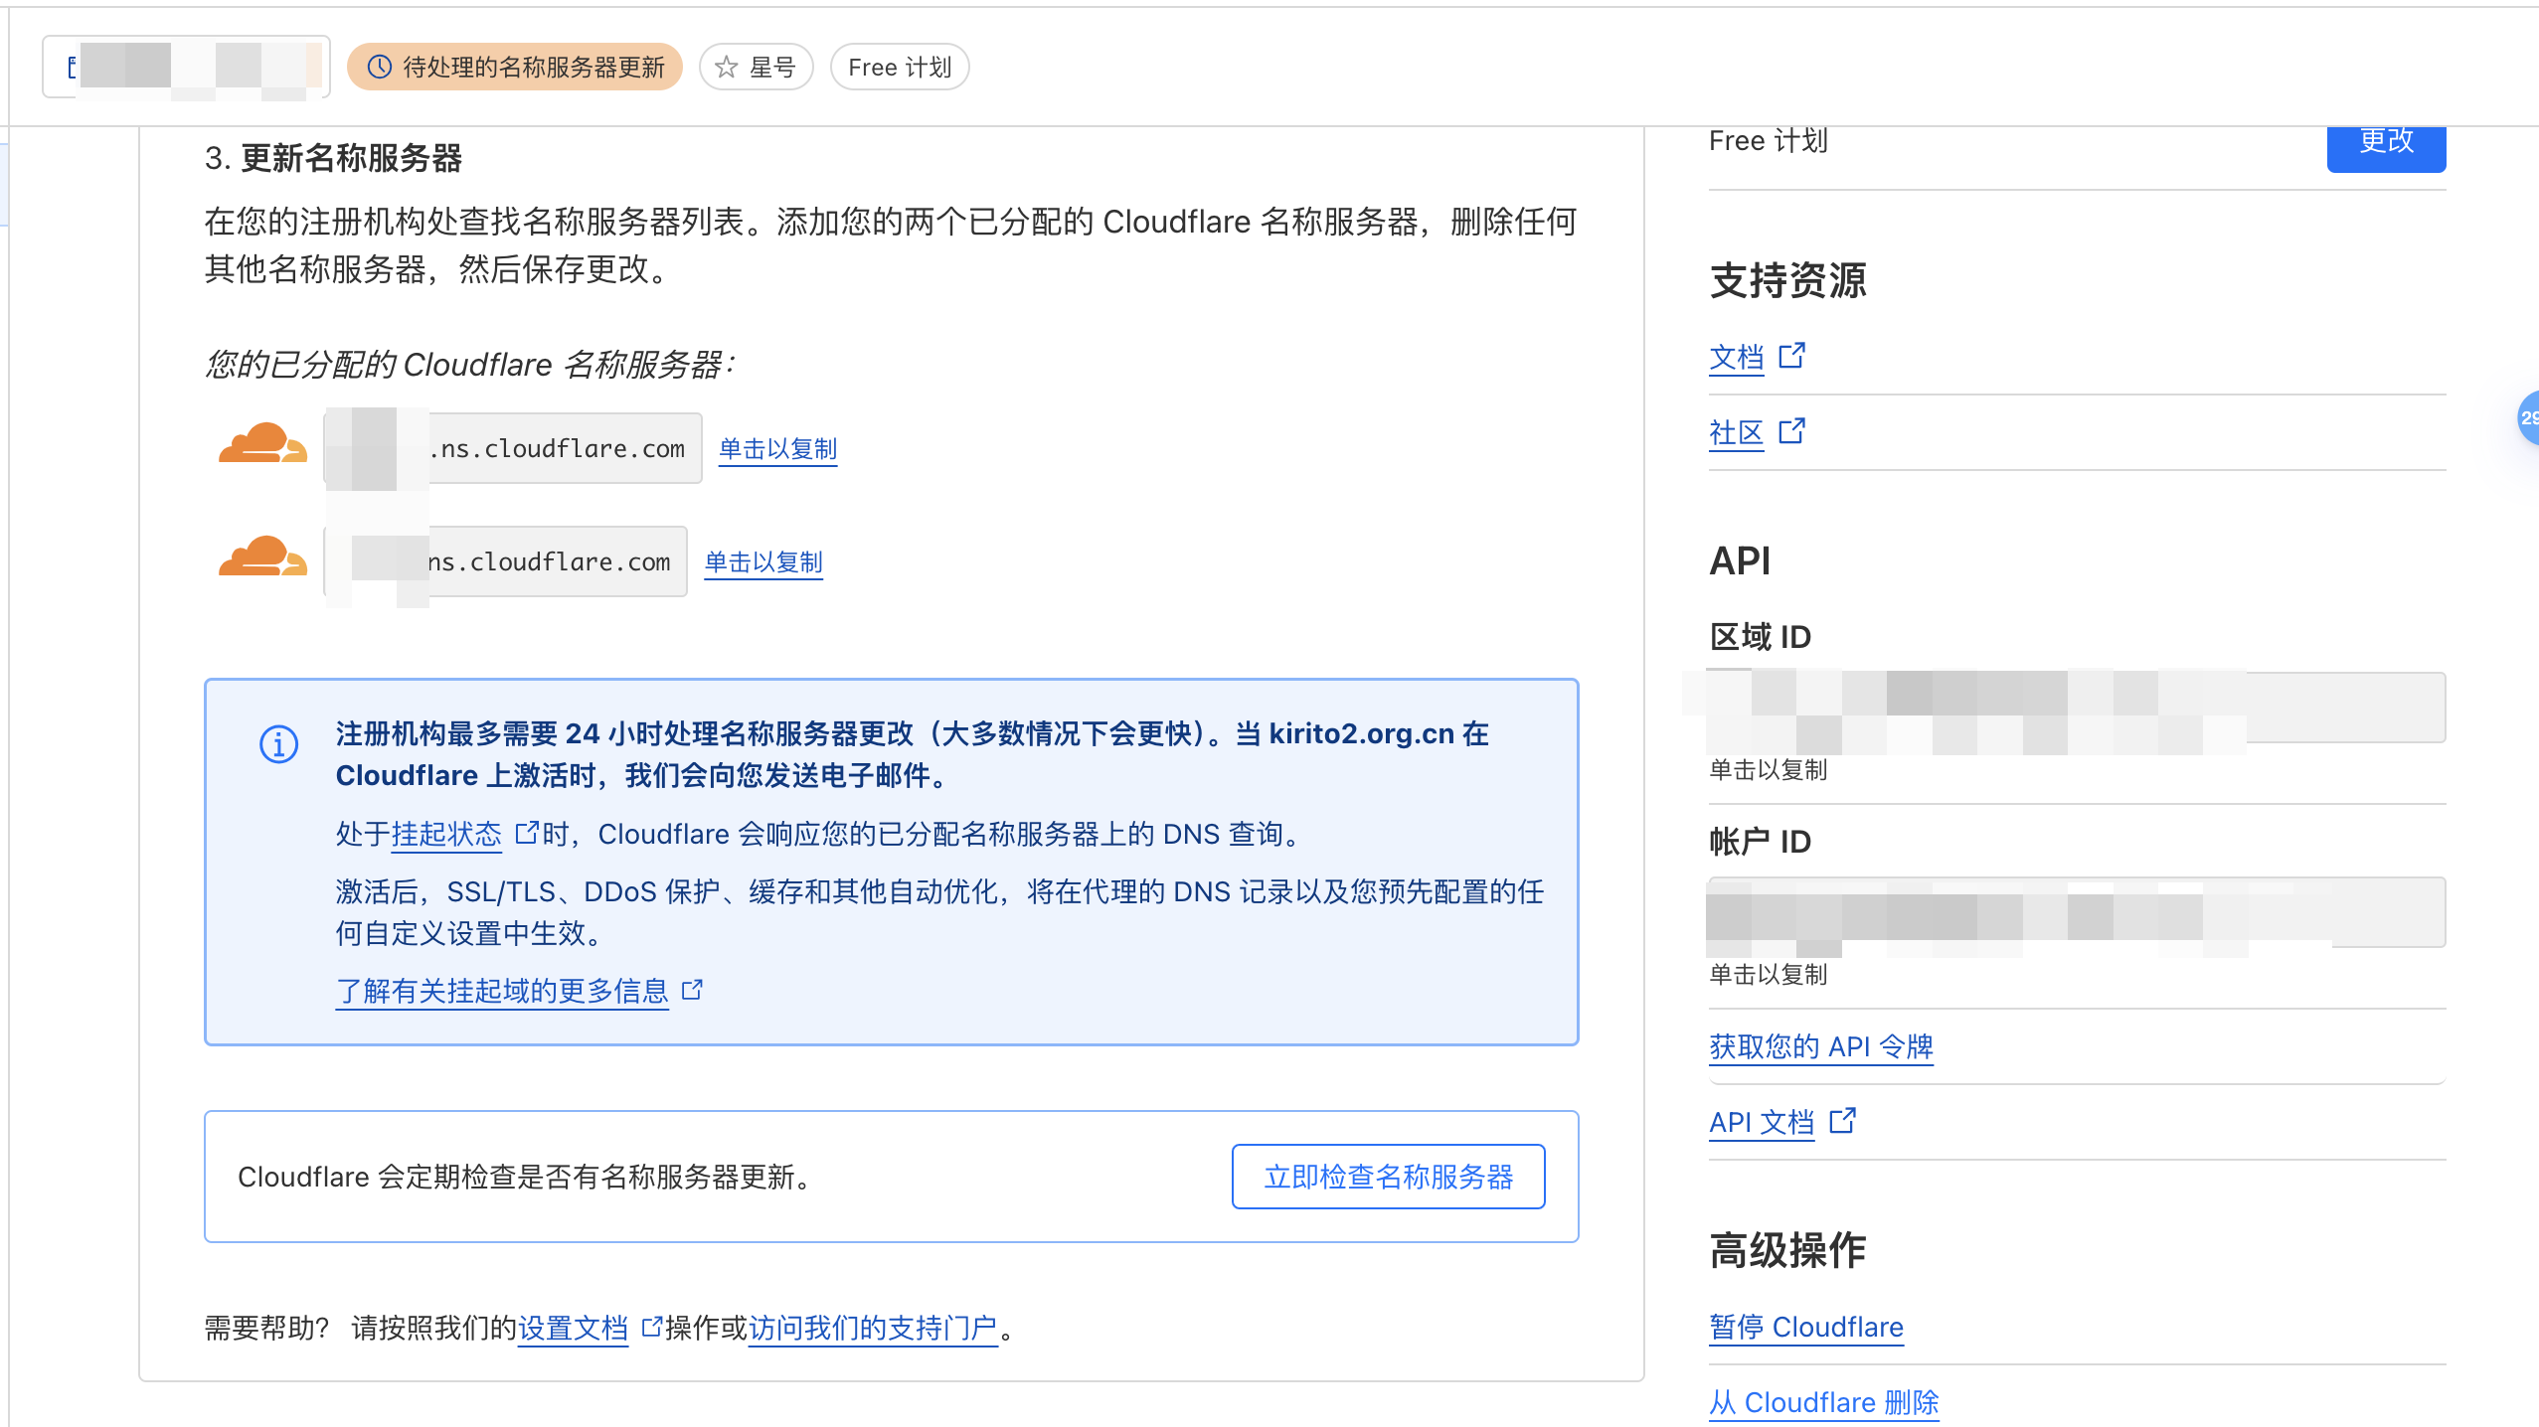
Task: Click the 区域 ID value field
Action: click(x=2076, y=708)
